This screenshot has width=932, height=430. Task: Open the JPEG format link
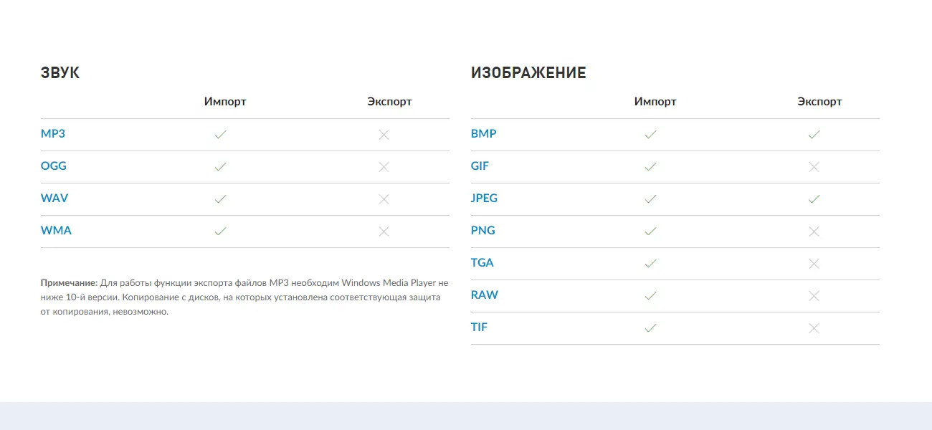484,199
